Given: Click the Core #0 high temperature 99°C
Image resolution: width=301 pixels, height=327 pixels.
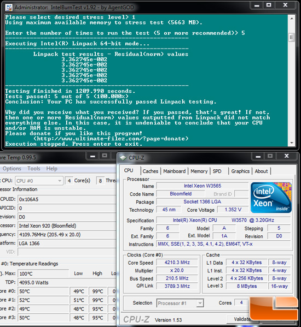Looking at the screenshot, I should (x=97, y=292).
